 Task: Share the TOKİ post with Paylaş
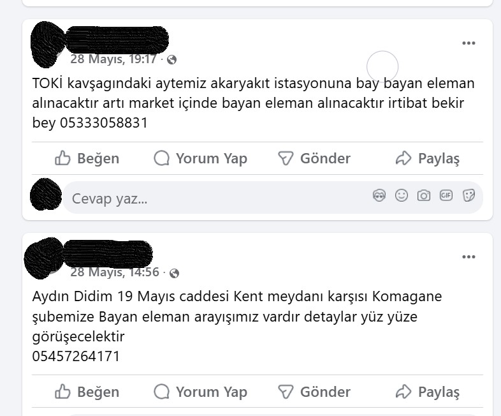pos(428,158)
